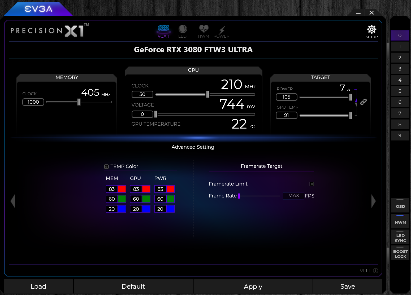Select profile slot 2
Image resolution: width=411 pixels, height=295 pixels.
pos(400,58)
